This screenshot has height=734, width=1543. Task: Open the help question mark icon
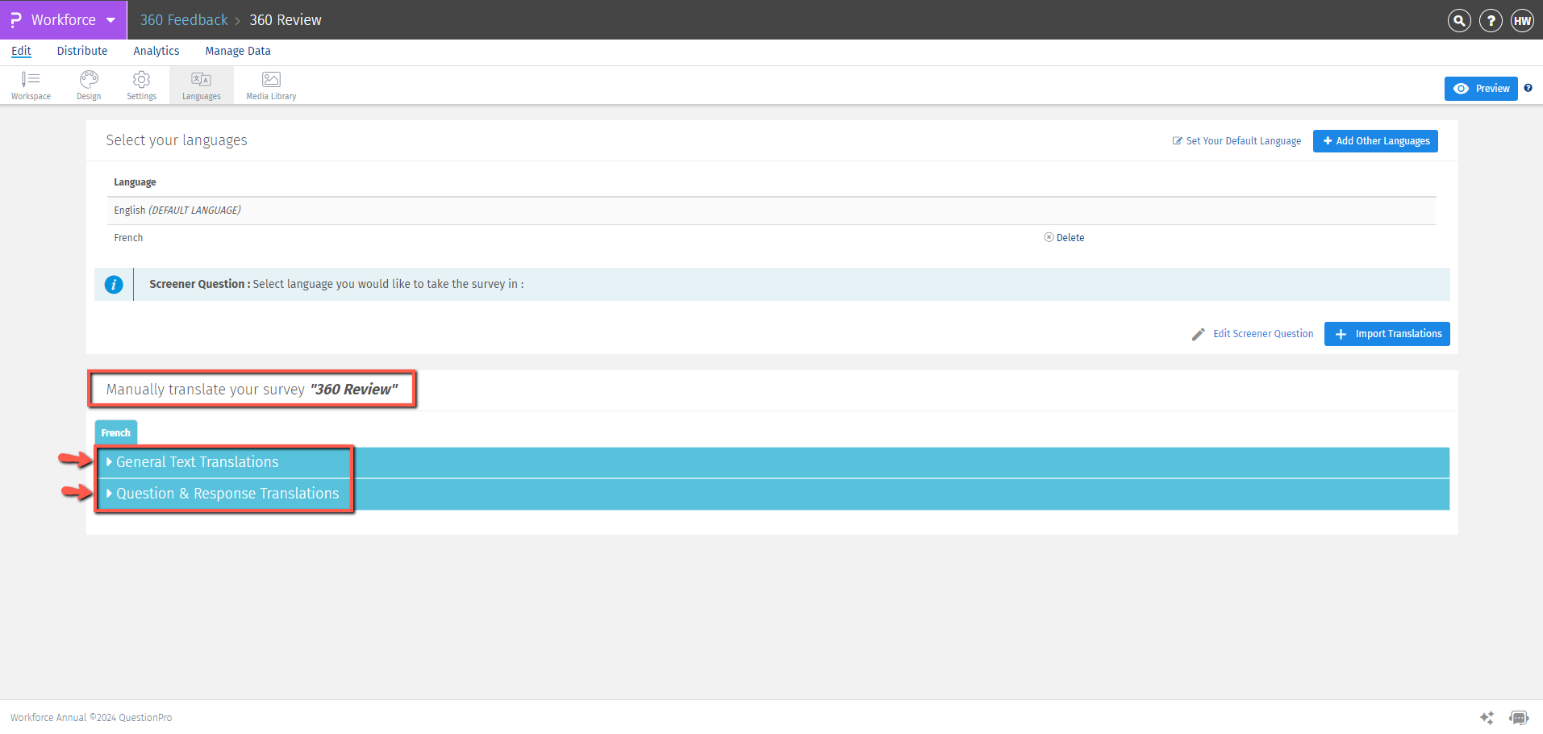click(1491, 20)
